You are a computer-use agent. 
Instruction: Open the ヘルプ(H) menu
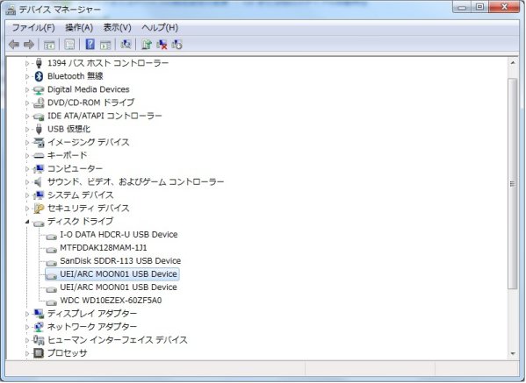160,27
